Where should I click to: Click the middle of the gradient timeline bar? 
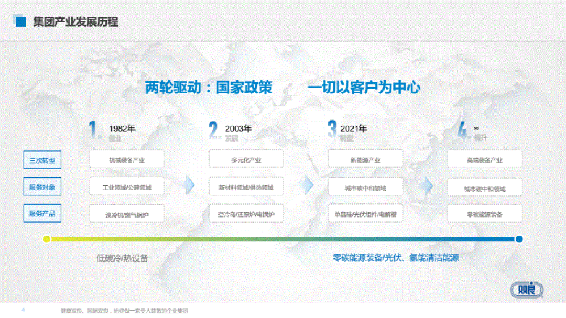[283, 239]
